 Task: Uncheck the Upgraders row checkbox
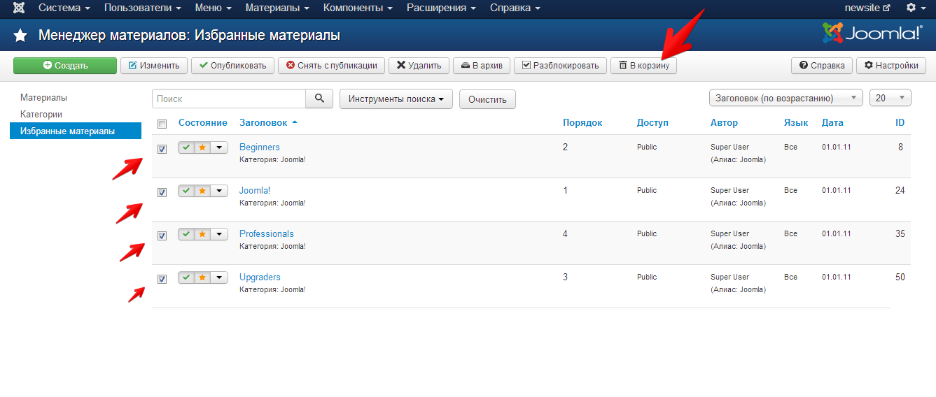[x=162, y=280]
